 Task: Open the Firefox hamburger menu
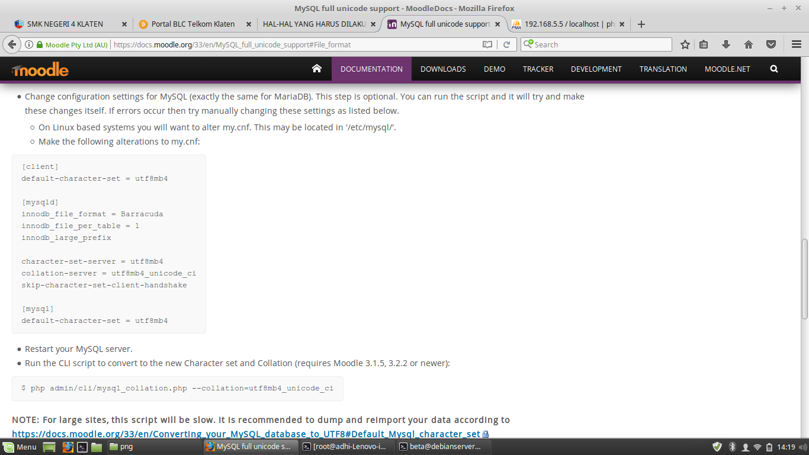tap(797, 44)
